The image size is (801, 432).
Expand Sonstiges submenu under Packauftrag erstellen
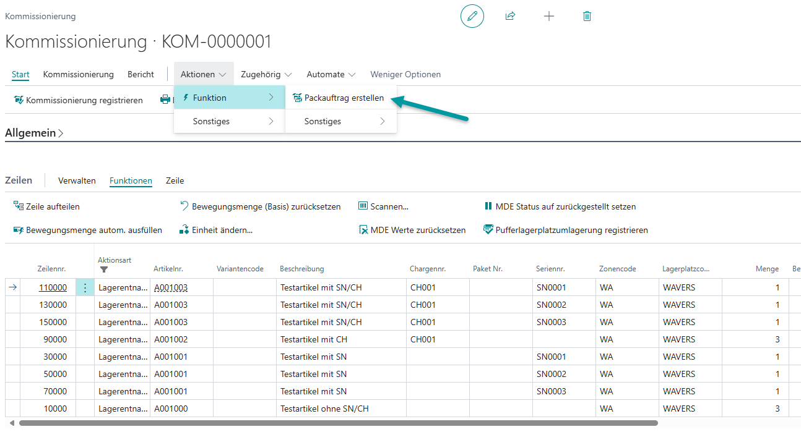pos(340,121)
